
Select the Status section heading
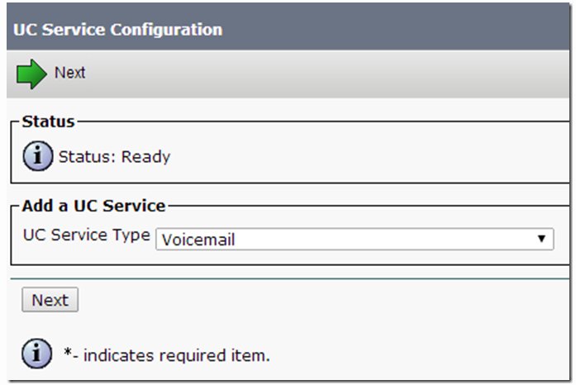coord(49,121)
